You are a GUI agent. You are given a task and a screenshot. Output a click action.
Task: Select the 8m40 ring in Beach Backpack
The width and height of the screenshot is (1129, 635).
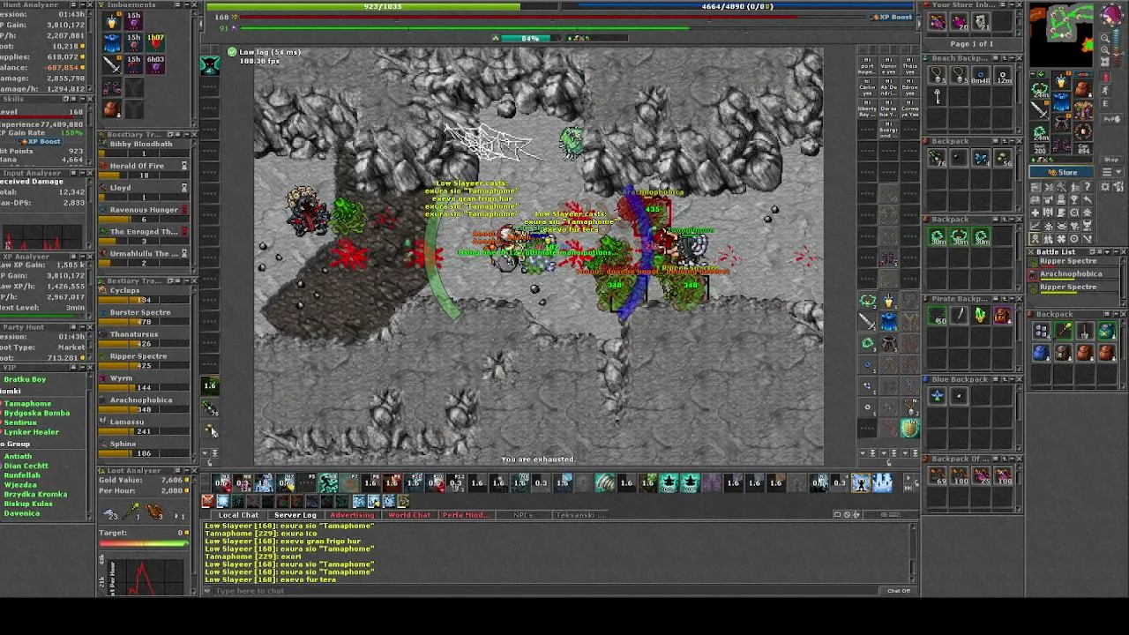click(981, 76)
